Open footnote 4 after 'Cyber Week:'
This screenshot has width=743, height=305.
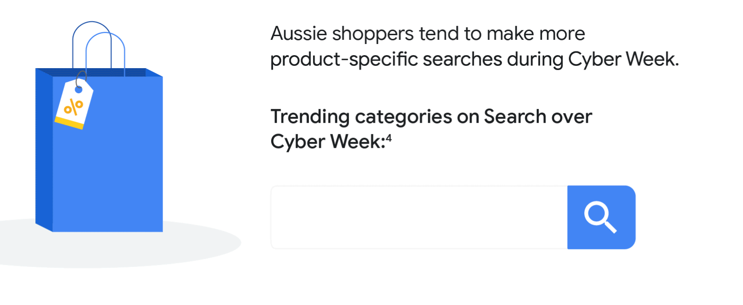[x=389, y=138]
